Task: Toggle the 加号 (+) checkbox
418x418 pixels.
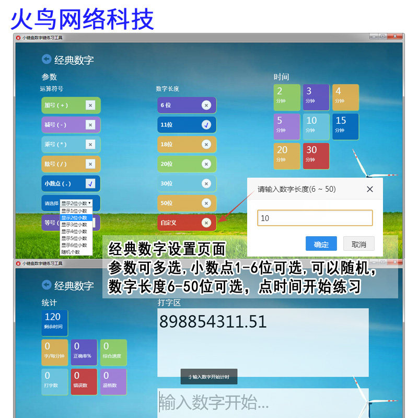Action: [90, 106]
